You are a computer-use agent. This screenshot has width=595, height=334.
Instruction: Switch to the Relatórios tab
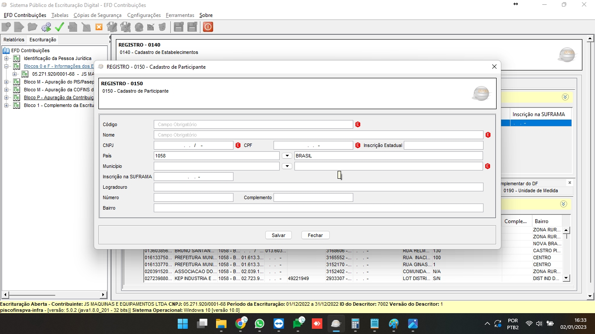coord(14,40)
